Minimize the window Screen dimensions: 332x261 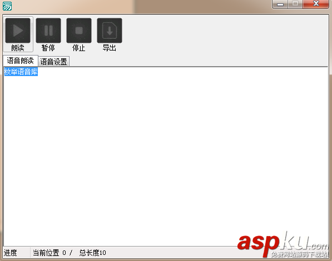280,4
